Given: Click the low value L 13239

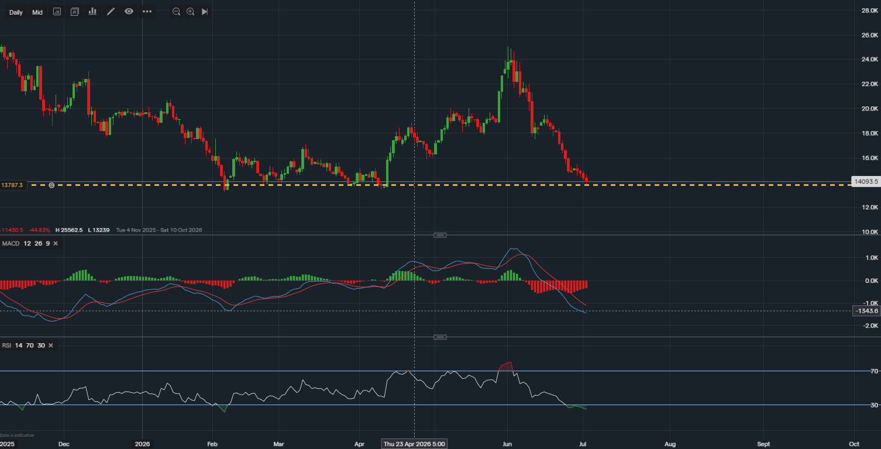Looking at the screenshot, I should [x=98, y=230].
